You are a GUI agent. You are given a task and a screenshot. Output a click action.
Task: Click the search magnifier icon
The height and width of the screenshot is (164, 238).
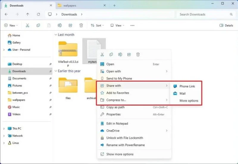click(x=231, y=14)
